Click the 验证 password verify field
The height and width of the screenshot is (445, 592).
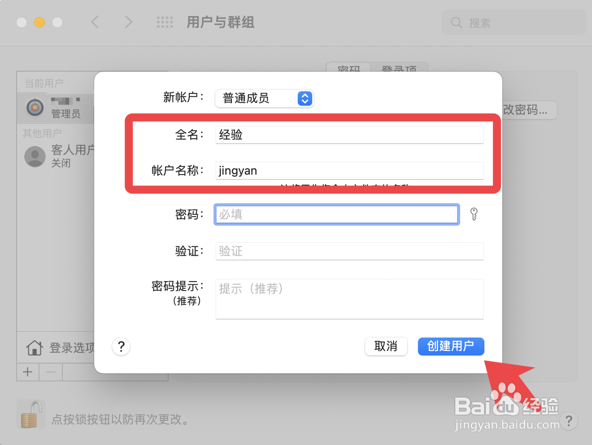[349, 251]
